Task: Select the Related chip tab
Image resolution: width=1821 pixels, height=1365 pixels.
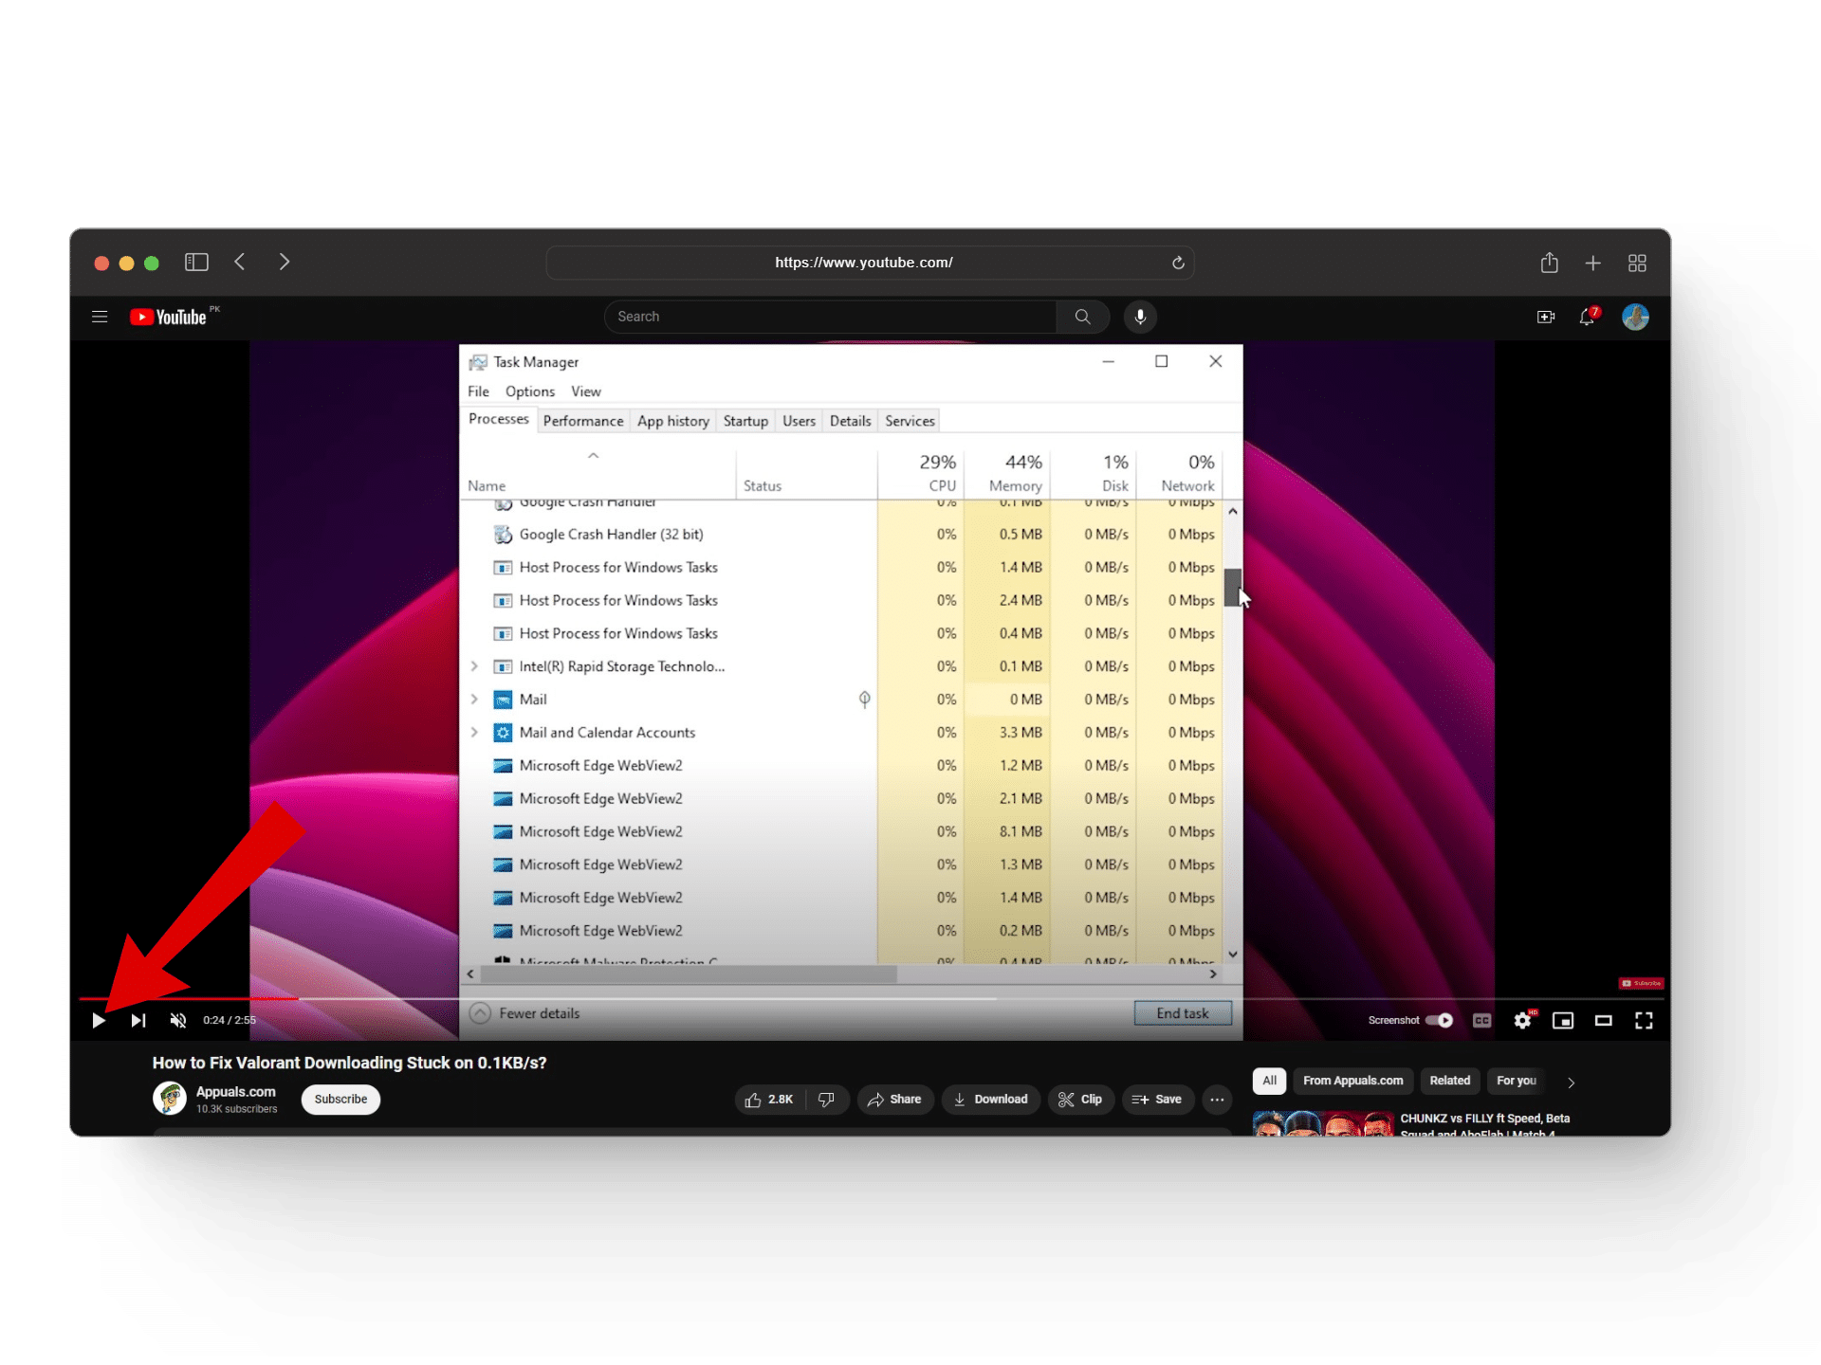Action: [1449, 1081]
